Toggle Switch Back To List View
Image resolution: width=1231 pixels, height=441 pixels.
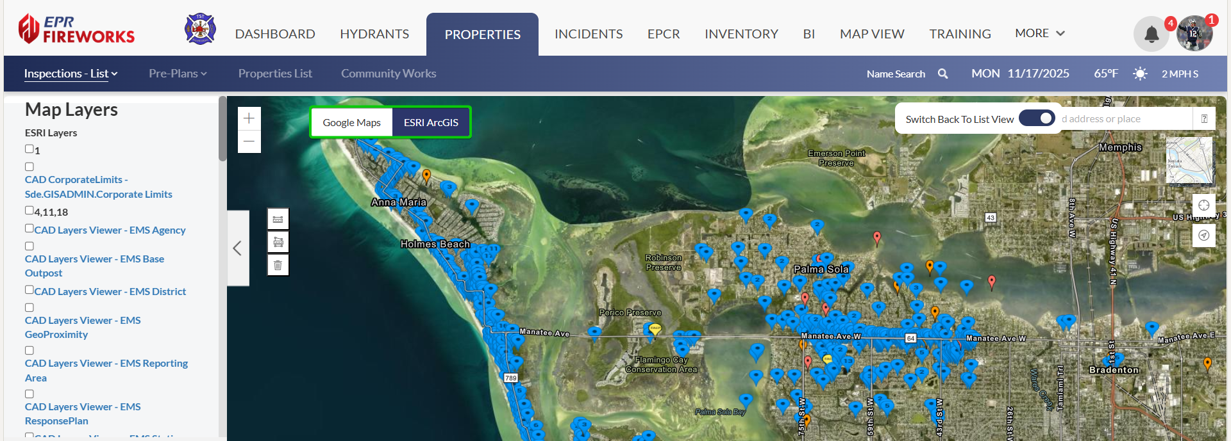(x=1037, y=118)
